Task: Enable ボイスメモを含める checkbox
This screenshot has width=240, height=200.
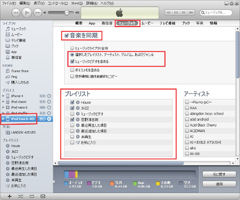Action: pyautogui.click(x=72, y=70)
